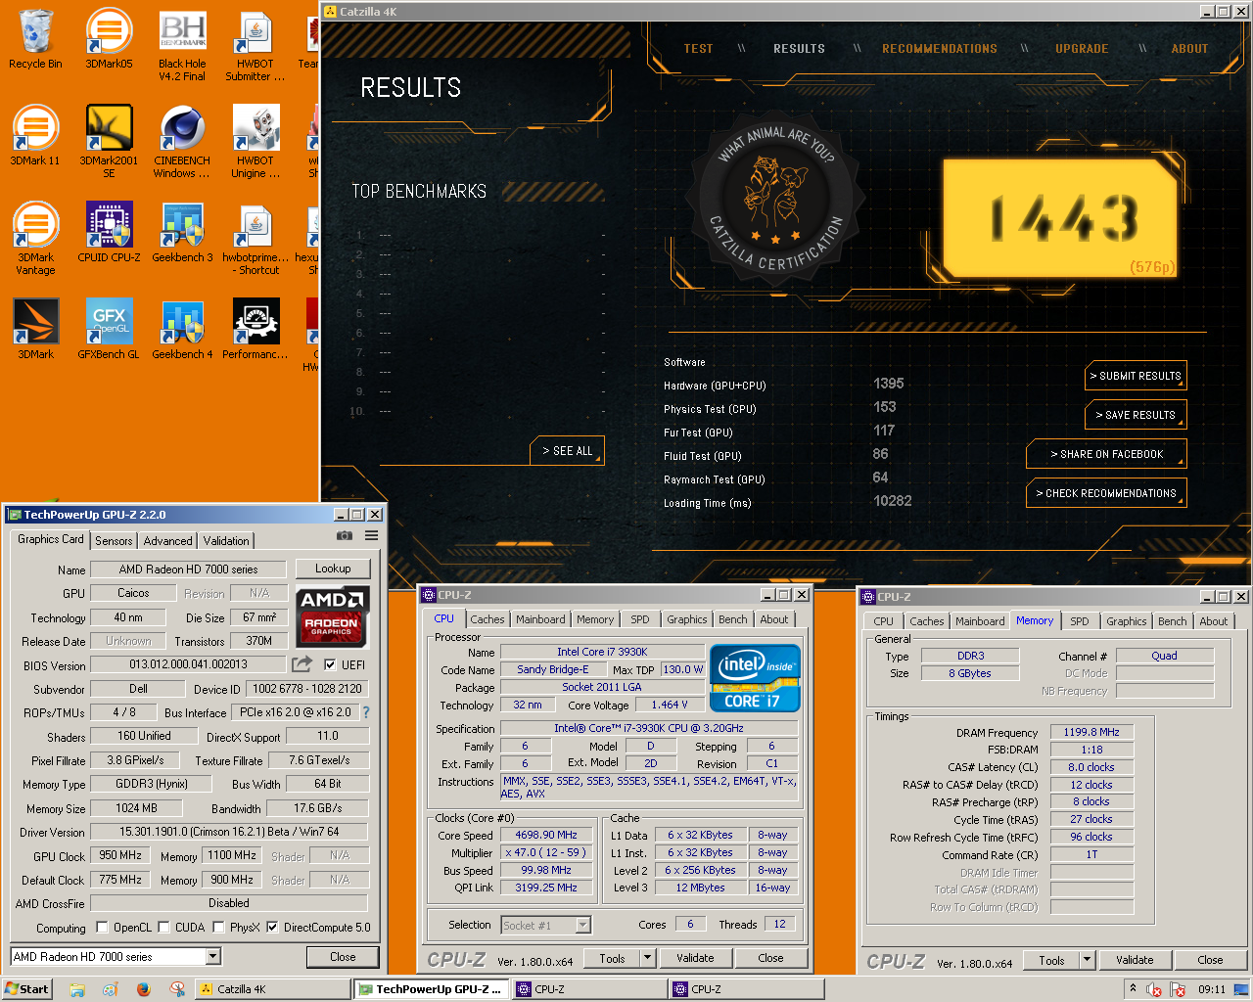Open SPD tab in CPU-Z memory window
Screen dimensions: 1253x1002
(x=1079, y=621)
